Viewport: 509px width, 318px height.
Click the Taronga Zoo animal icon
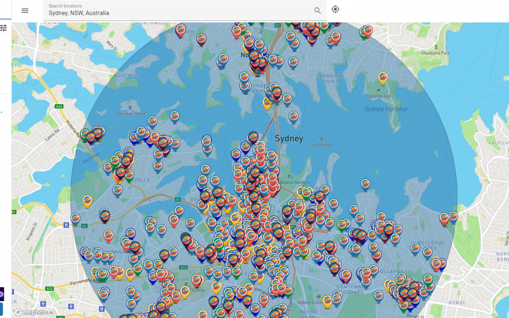click(378, 90)
